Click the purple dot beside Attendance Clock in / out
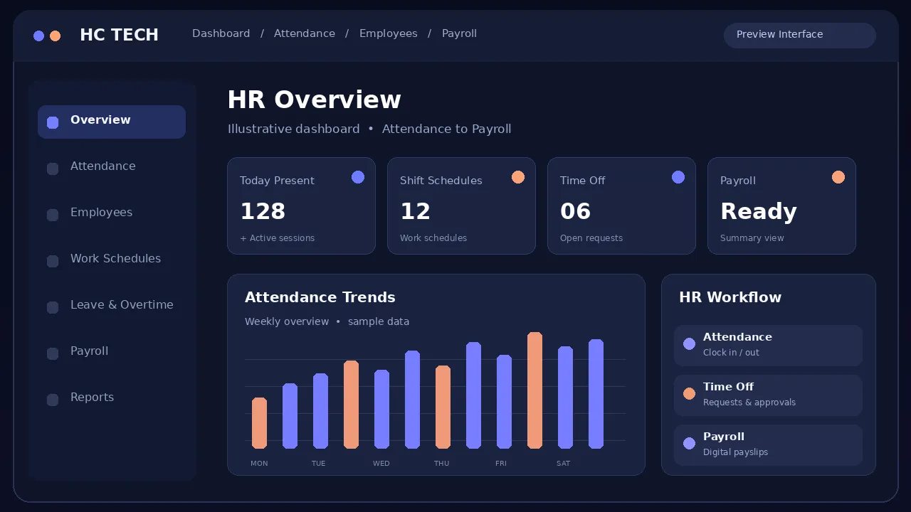The image size is (911, 512). (x=689, y=344)
